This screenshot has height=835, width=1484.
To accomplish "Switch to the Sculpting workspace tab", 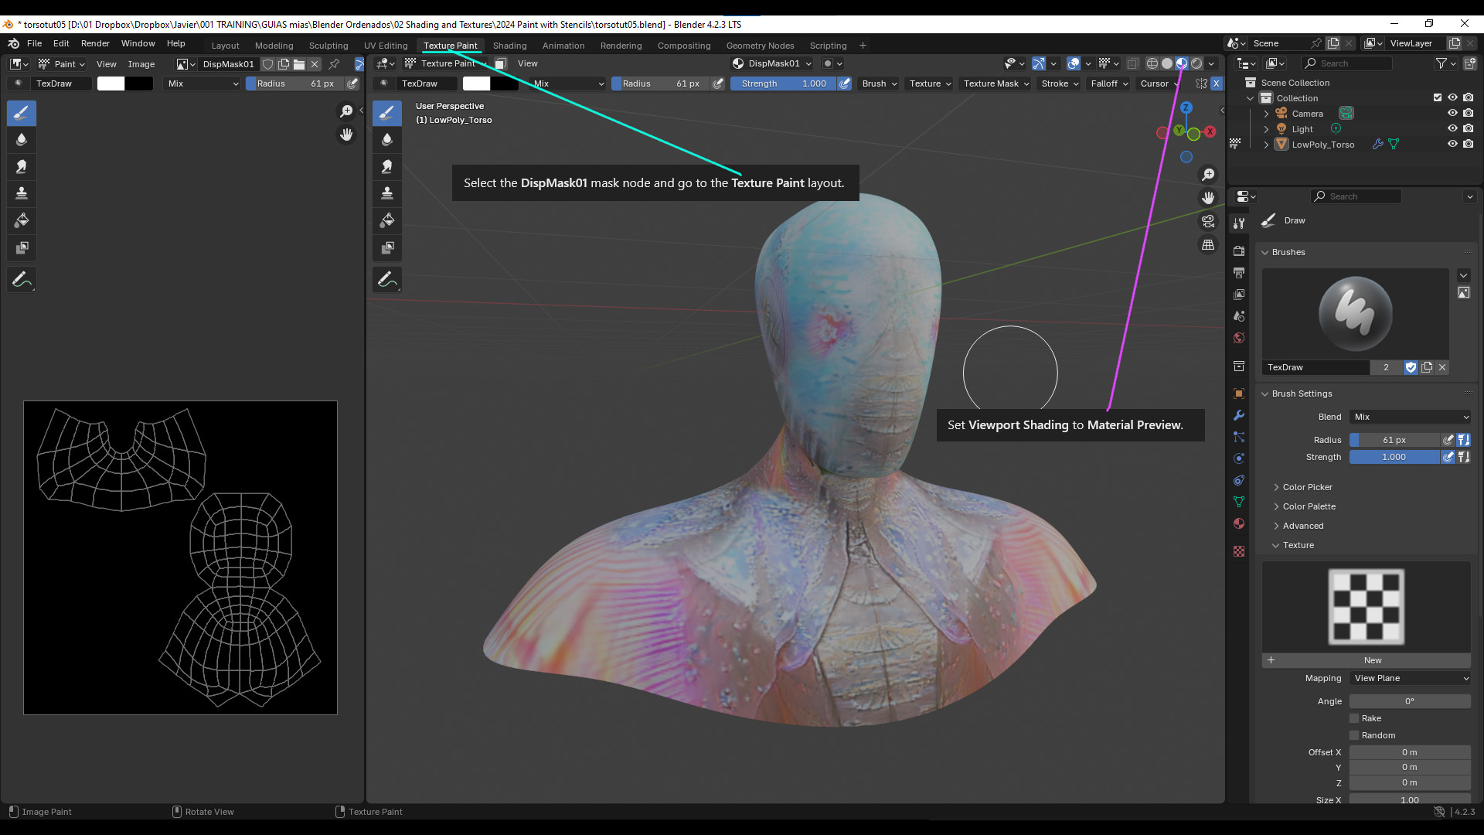I will click(328, 46).
